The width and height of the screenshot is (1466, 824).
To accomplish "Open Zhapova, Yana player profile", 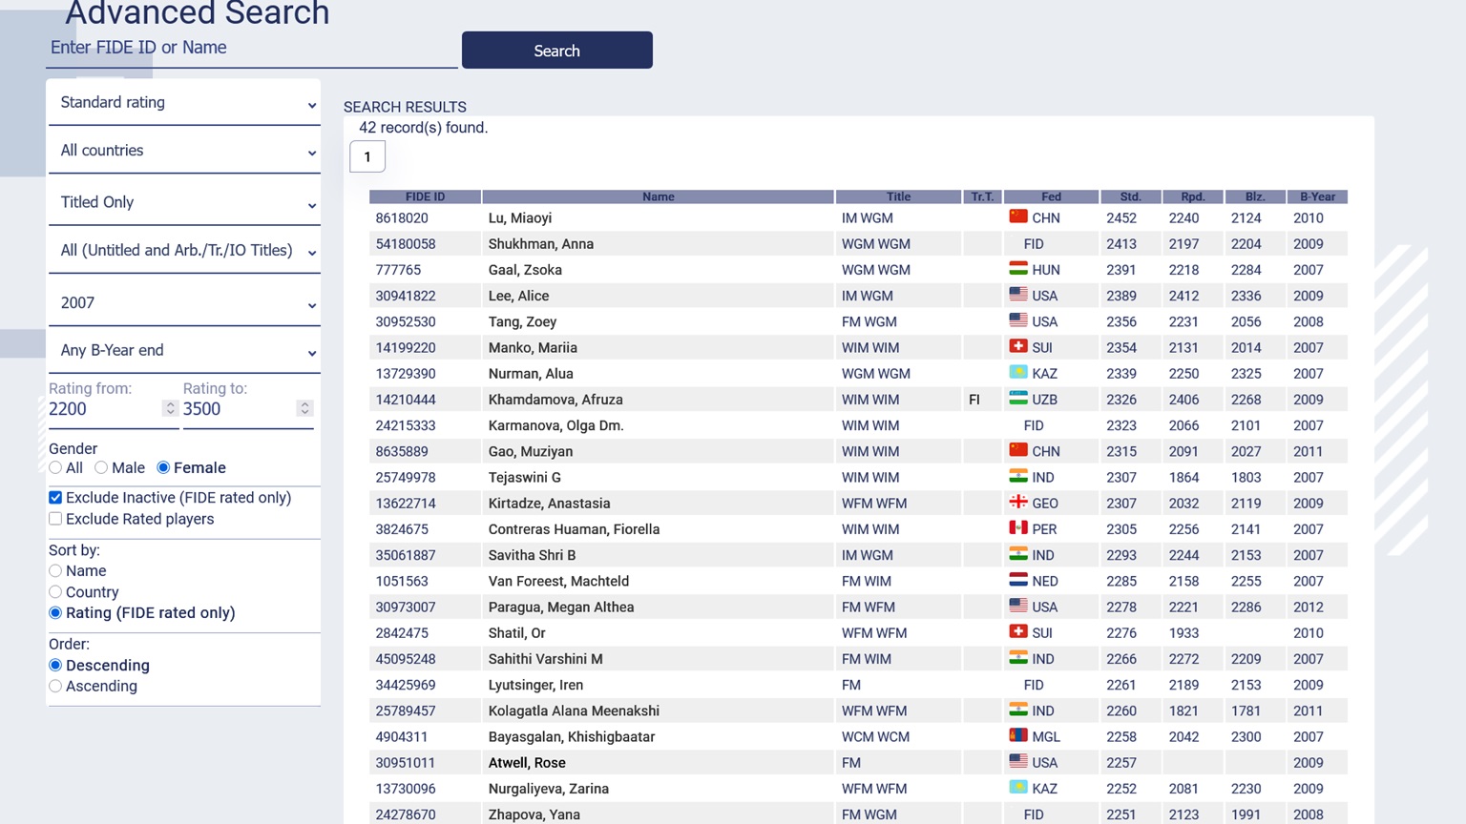I will 534,814.
